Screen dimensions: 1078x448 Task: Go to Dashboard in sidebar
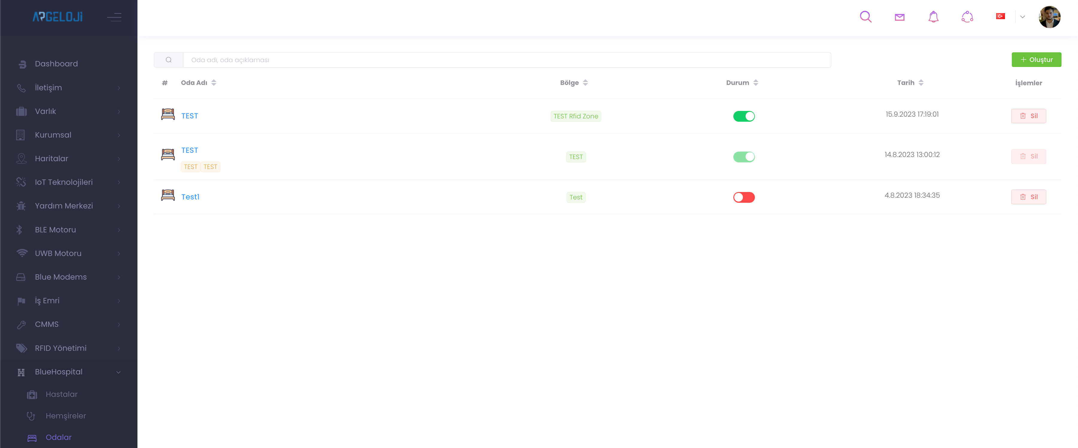56,64
